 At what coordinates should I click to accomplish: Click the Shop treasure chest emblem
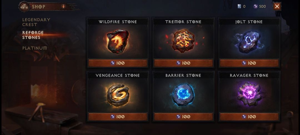coord(24,7)
